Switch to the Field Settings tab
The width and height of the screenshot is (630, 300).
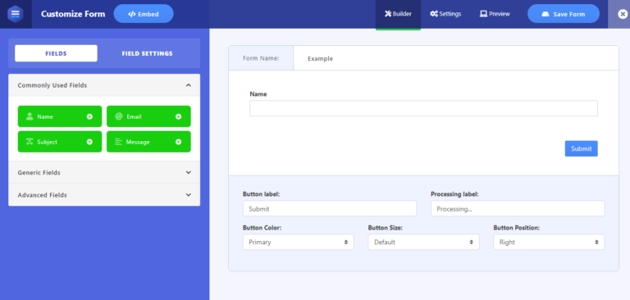tap(148, 53)
